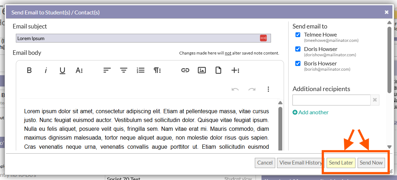The width and height of the screenshot is (397, 180).
Task: Insert a file attachment icon
Action: [x=218, y=70]
